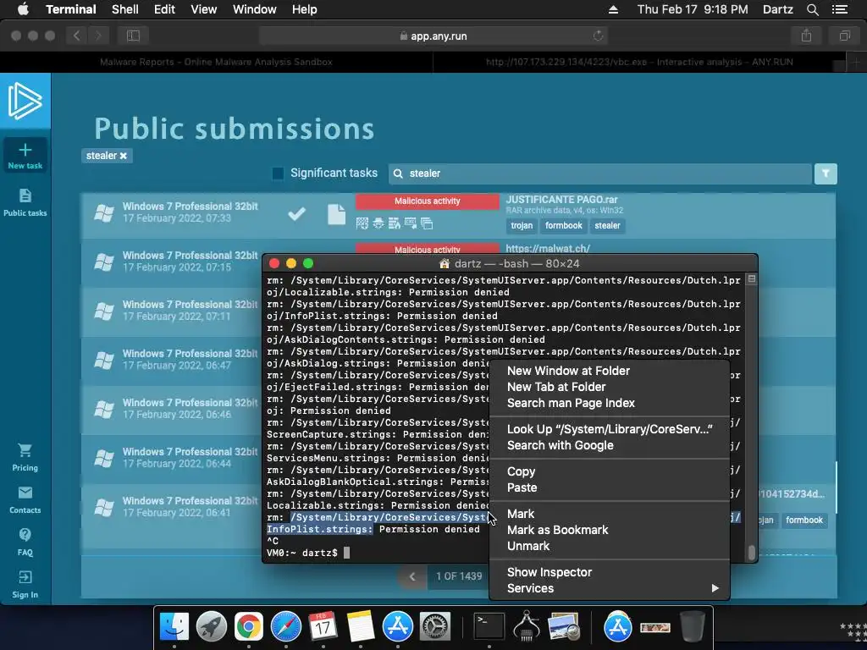Screen dimensions: 867x650
Task: Open Public tasks in the sidebar
Action: point(25,202)
